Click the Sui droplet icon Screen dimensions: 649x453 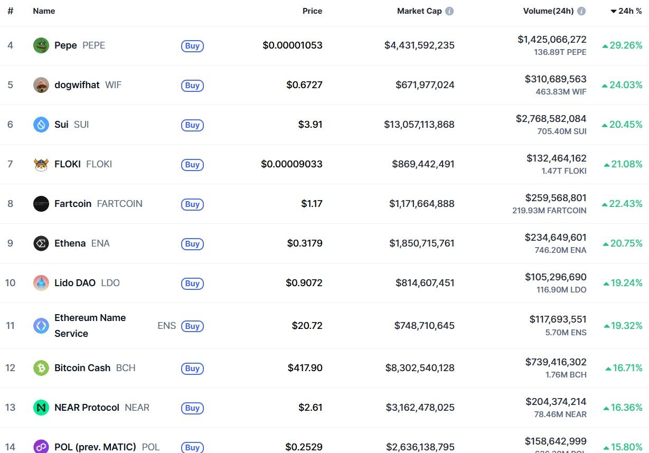(41, 125)
